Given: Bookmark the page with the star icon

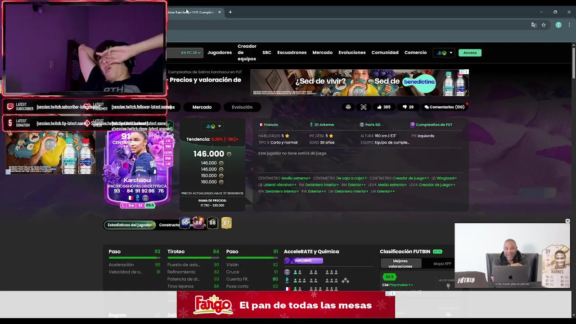Looking at the screenshot, I should [544, 25].
